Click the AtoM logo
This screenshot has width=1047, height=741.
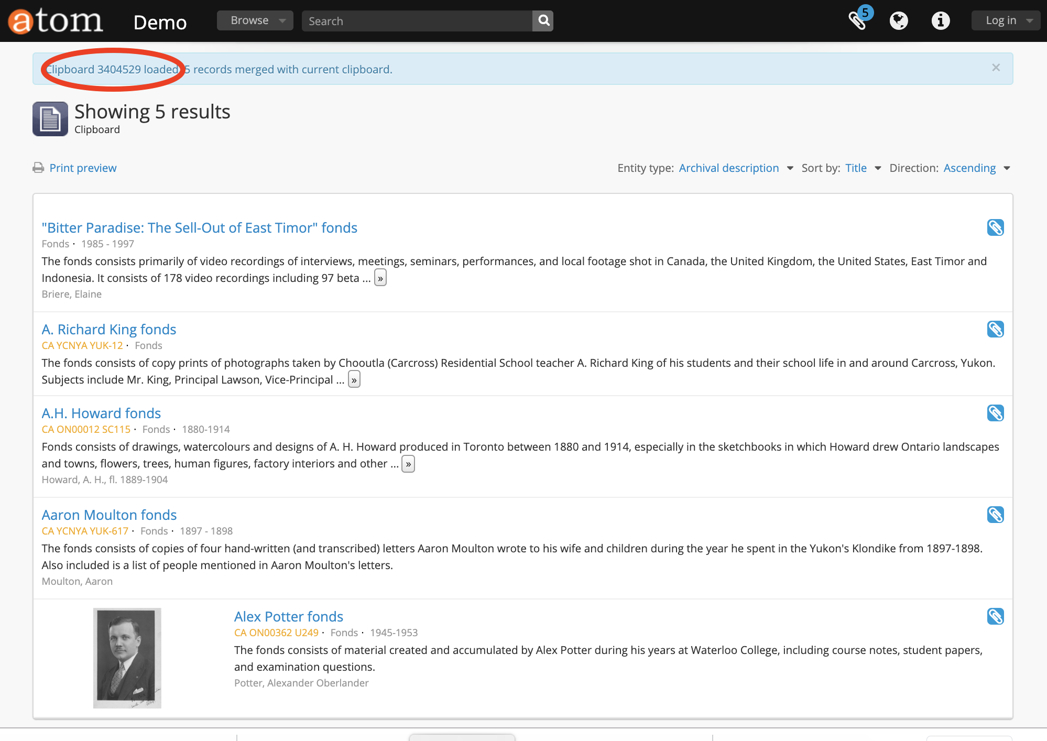pos(56,21)
